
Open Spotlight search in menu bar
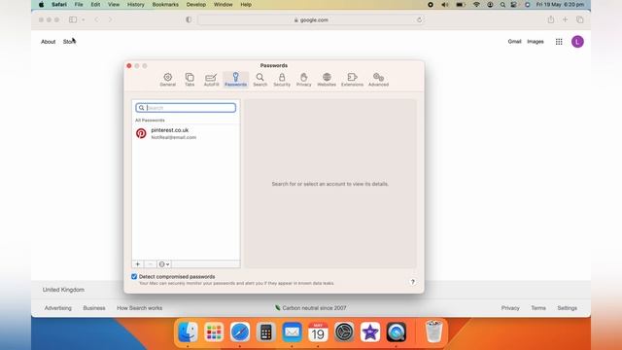tap(502, 4)
